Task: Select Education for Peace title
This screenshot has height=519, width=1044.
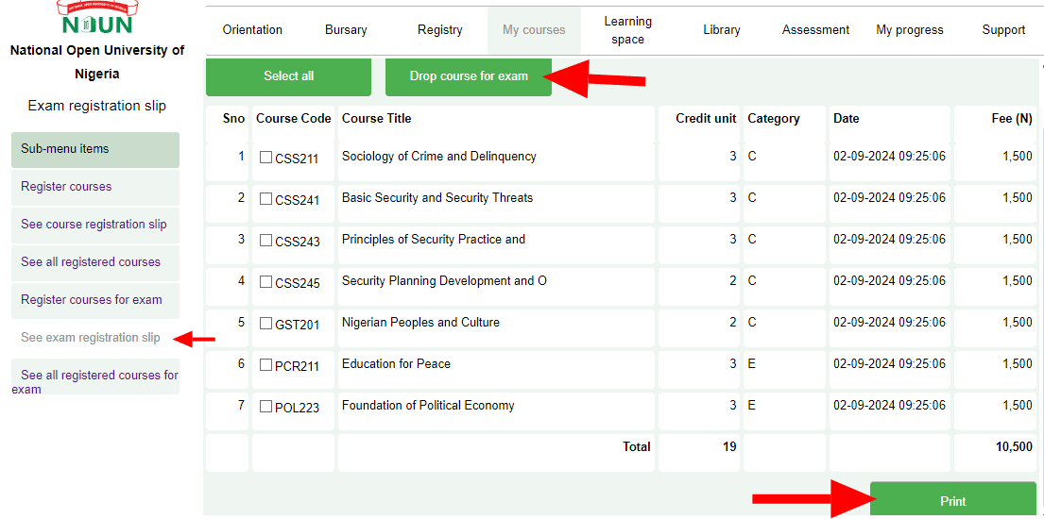Action: (396, 364)
